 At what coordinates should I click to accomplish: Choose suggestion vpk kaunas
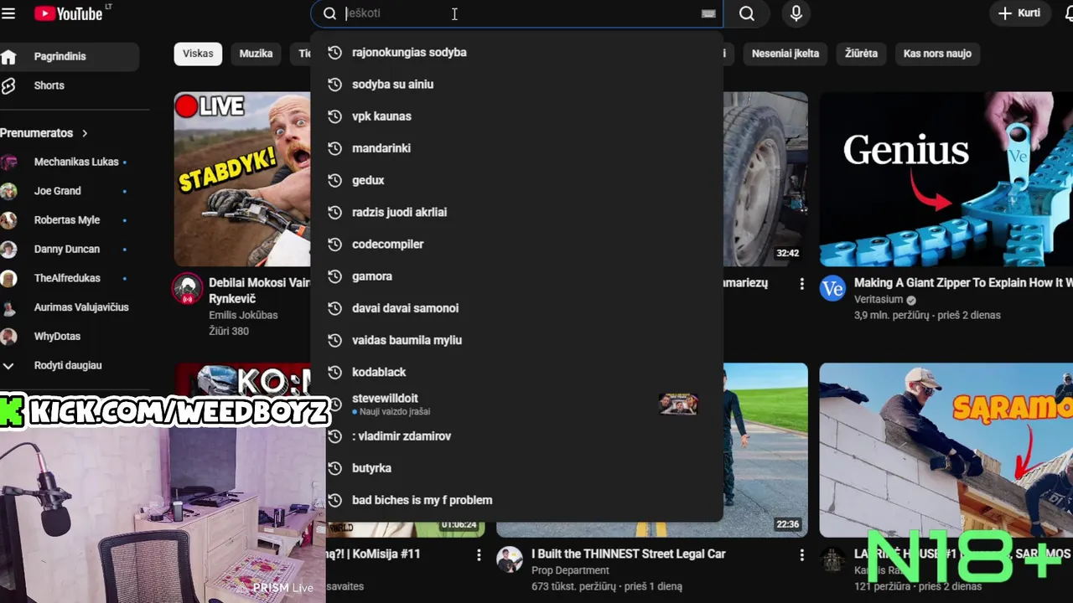[x=516, y=116]
